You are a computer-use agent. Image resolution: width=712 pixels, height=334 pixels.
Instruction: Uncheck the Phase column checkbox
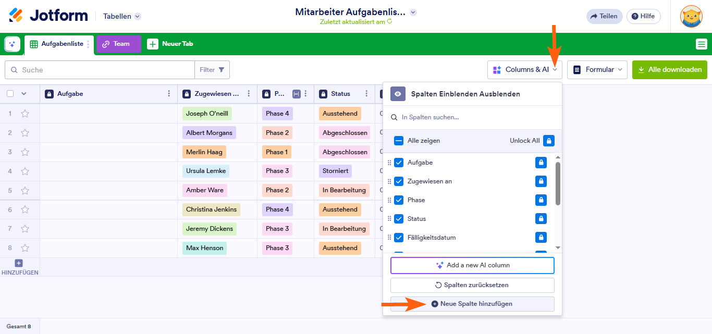399,200
